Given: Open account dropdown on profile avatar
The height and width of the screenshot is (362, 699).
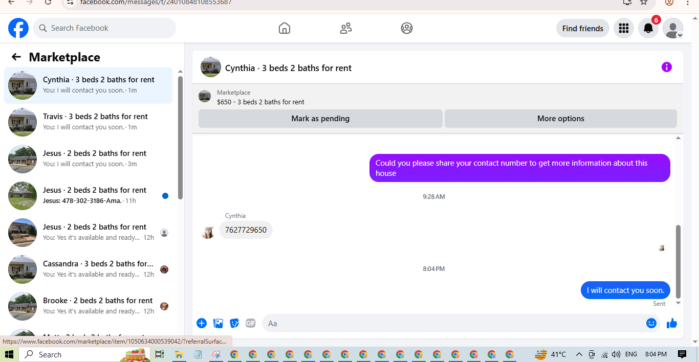Looking at the screenshot, I should [680, 35].
